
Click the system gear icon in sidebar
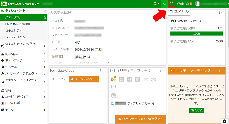click(3, 67)
